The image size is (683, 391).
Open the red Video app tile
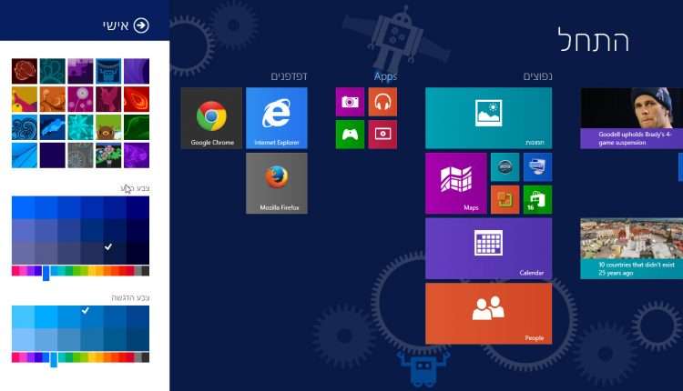point(382,135)
